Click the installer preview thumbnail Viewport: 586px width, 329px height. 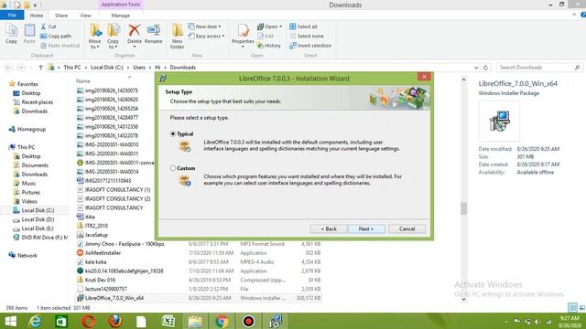click(499, 121)
